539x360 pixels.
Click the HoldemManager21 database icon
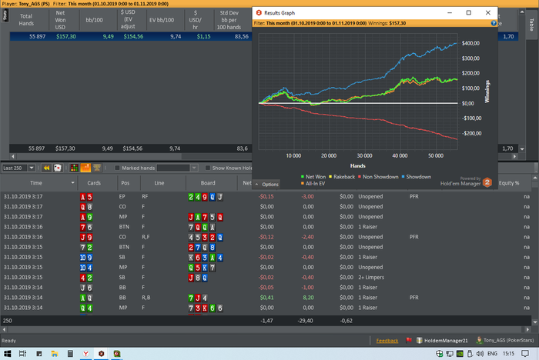pyautogui.click(x=419, y=341)
